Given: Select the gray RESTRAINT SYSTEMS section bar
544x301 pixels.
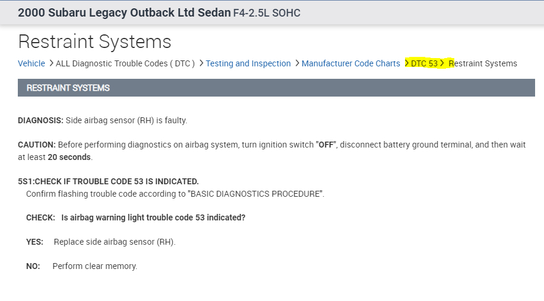Looking at the screenshot, I should click(276, 88).
